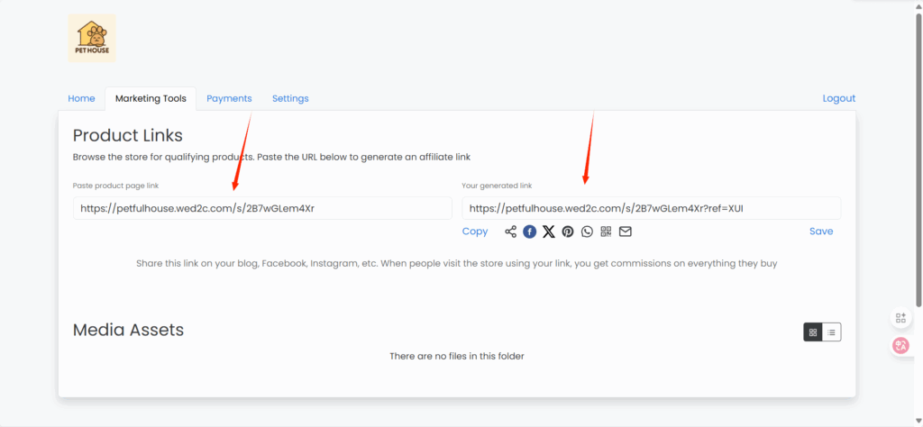Share link on X (Twitter) icon
923x427 pixels.
click(x=549, y=232)
